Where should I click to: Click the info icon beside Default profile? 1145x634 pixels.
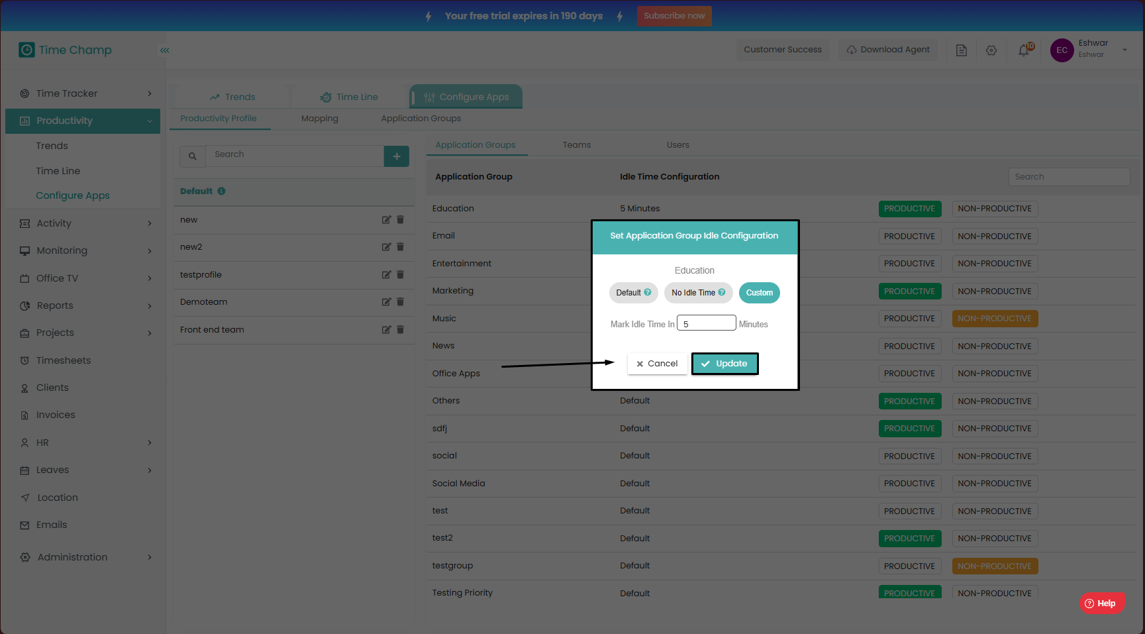click(221, 191)
